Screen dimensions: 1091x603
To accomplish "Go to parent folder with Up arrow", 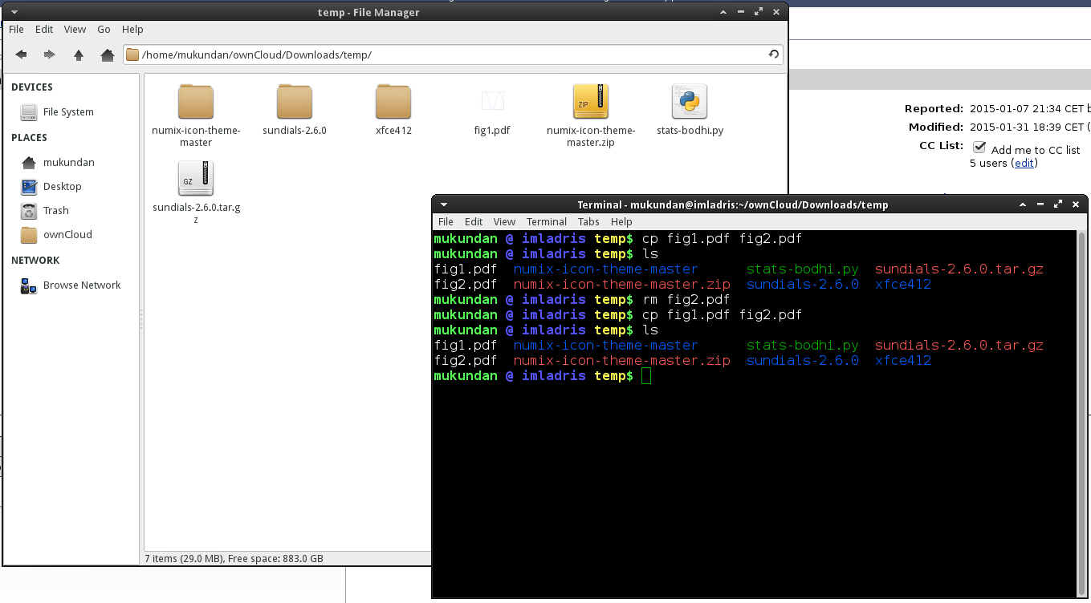I will [x=79, y=55].
